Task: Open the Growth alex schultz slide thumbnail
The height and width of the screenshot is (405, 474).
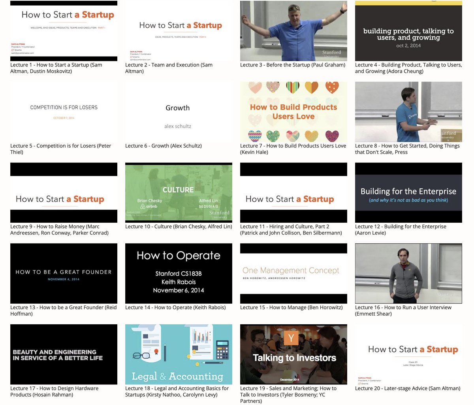Action: click(x=179, y=112)
